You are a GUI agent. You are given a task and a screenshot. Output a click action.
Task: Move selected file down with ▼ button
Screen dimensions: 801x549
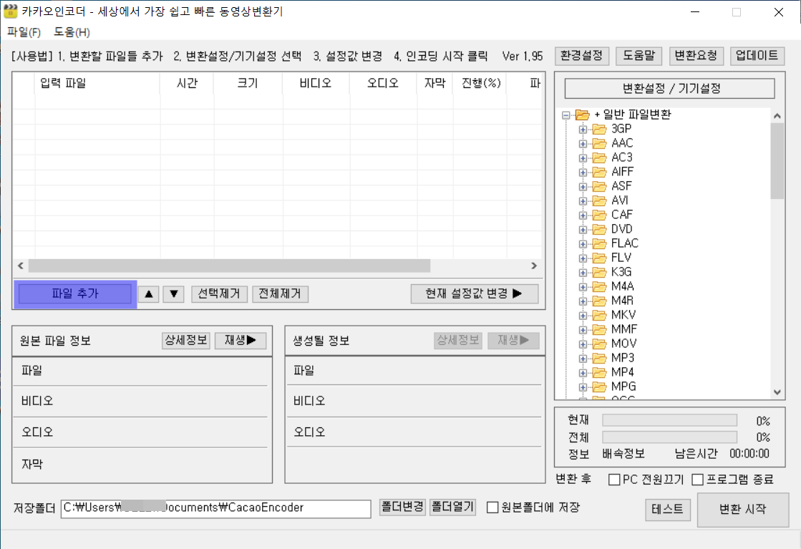pyautogui.click(x=174, y=293)
